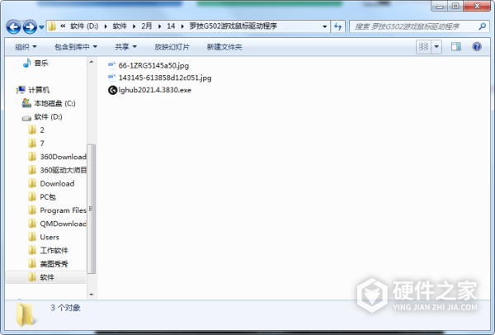495x335 pixels.
Task: Open folder 2 in the tree
Action: click(x=42, y=130)
